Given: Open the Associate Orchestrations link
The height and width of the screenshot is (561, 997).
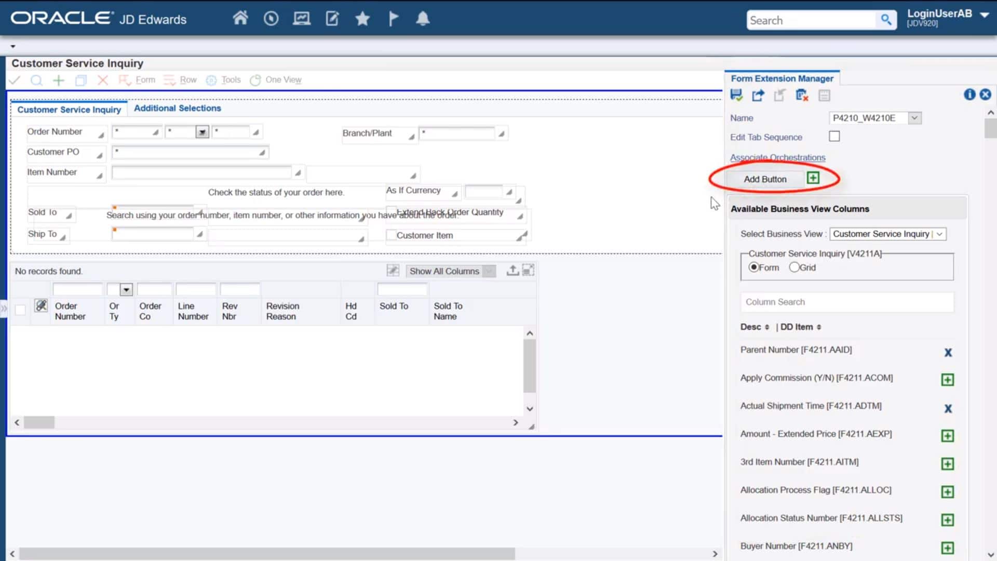Looking at the screenshot, I should click(x=777, y=157).
